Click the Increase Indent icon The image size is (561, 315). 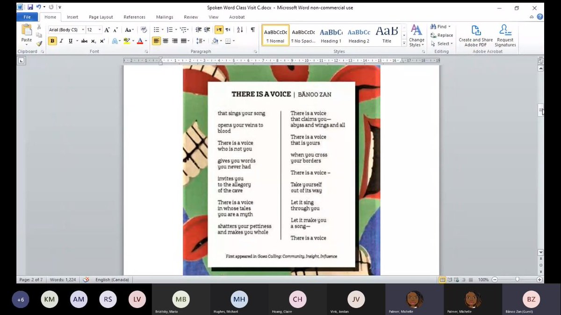[x=207, y=29]
